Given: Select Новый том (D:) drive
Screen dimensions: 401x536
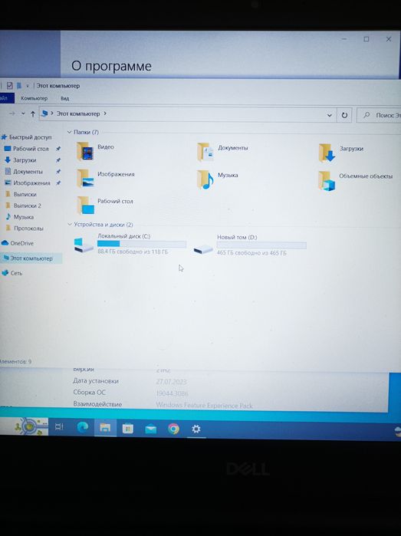Looking at the screenshot, I should point(250,245).
